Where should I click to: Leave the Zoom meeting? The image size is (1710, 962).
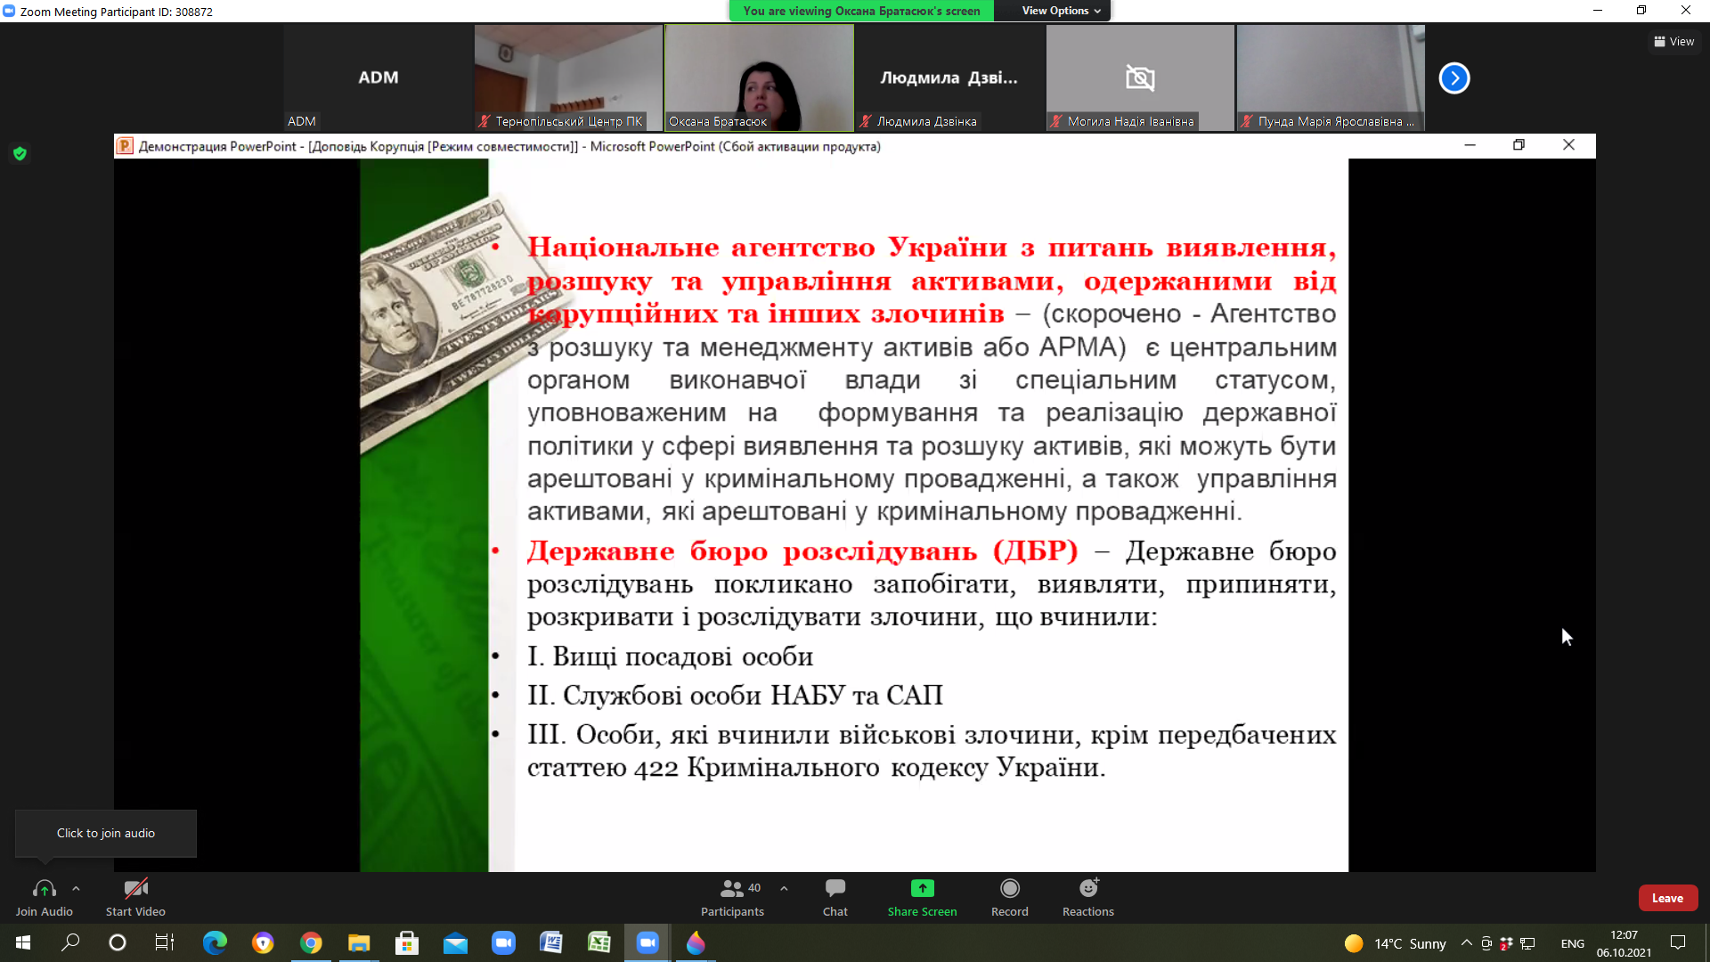click(x=1667, y=898)
